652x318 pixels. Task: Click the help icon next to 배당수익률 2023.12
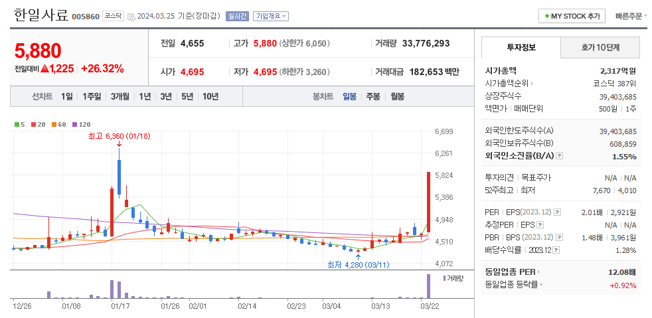pos(556,250)
